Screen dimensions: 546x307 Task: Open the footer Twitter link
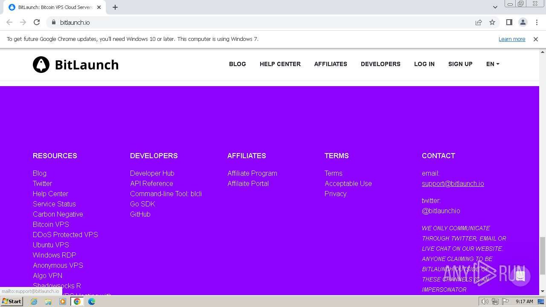click(x=42, y=183)
